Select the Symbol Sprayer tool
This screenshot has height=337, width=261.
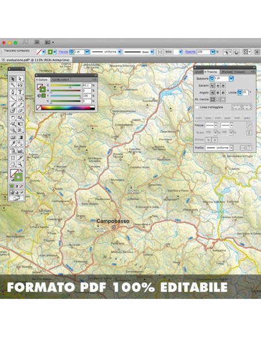[13, 151]
